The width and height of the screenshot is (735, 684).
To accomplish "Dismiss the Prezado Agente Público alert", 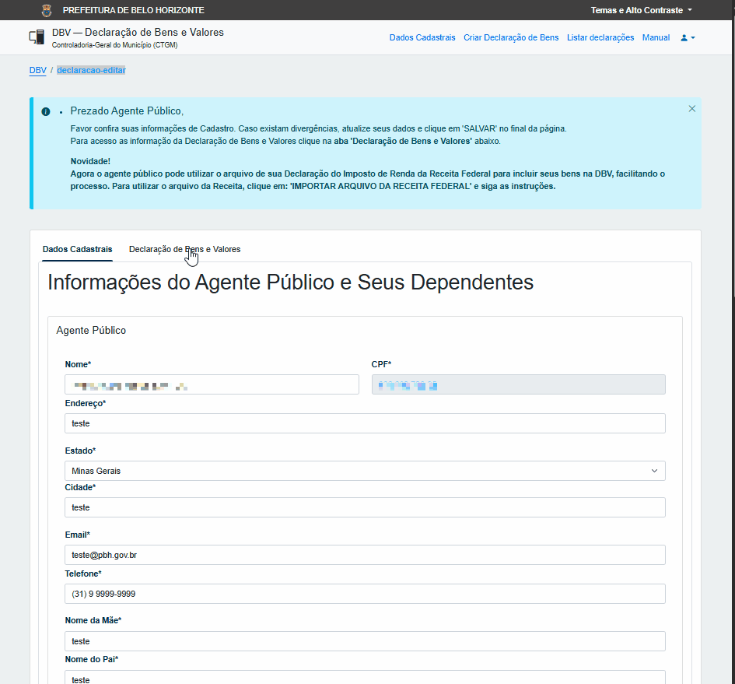I will pos(692,109).
